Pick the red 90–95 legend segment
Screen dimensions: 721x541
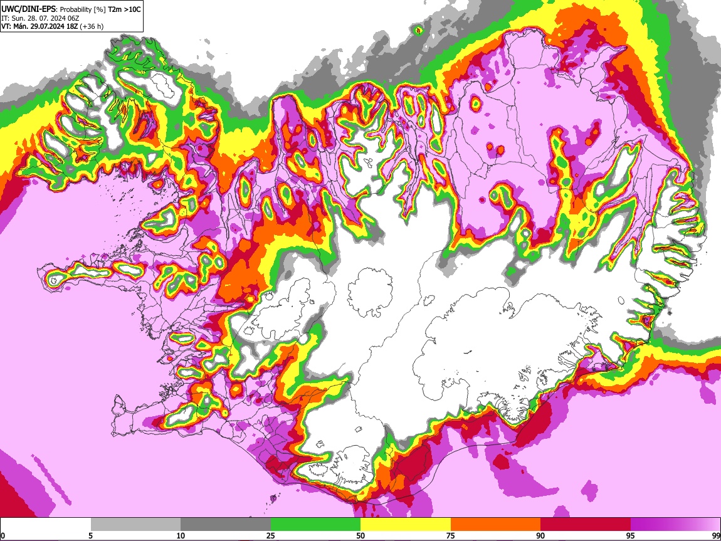(x=586, y=524)
